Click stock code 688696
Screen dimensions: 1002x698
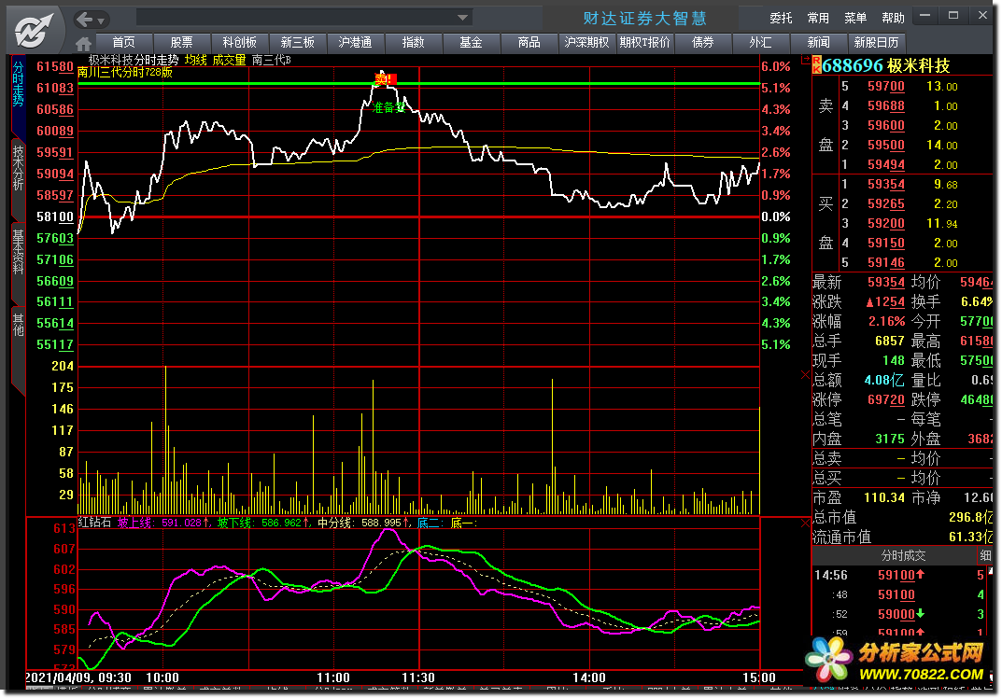(x=853, y=65)
